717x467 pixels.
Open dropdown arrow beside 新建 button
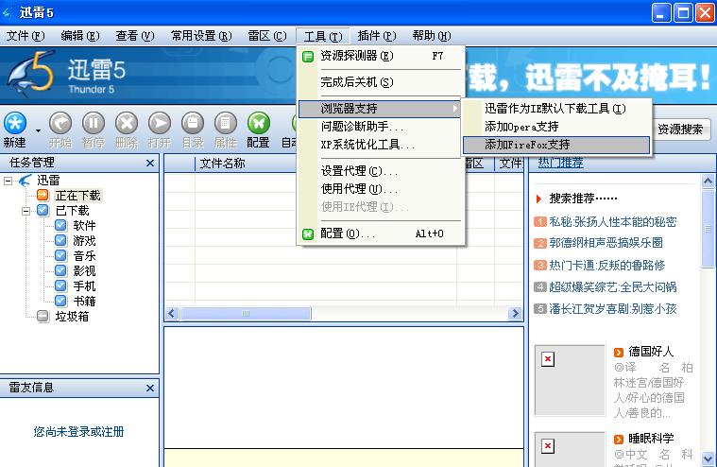pos(39,130)
